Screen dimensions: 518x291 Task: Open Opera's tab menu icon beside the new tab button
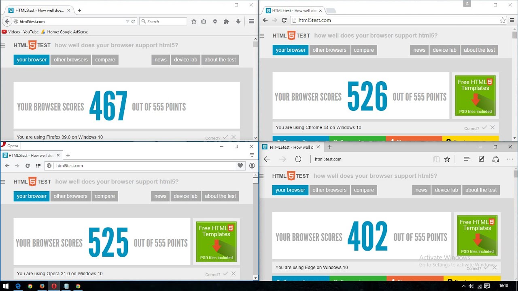click(252, 155)
